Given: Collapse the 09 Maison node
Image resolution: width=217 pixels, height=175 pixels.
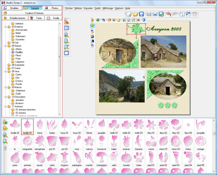Looking at the screenshot, I should point(5,87).
